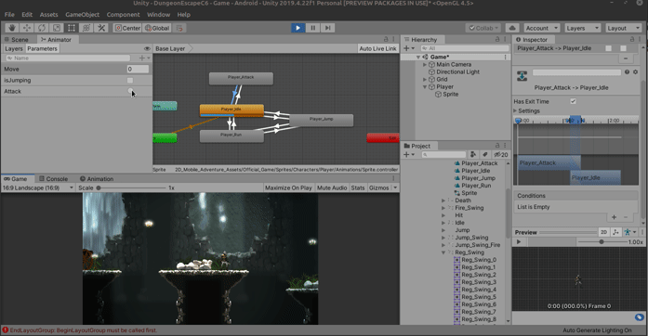
Task: Open the Window menu
Action: coord(158,15)
